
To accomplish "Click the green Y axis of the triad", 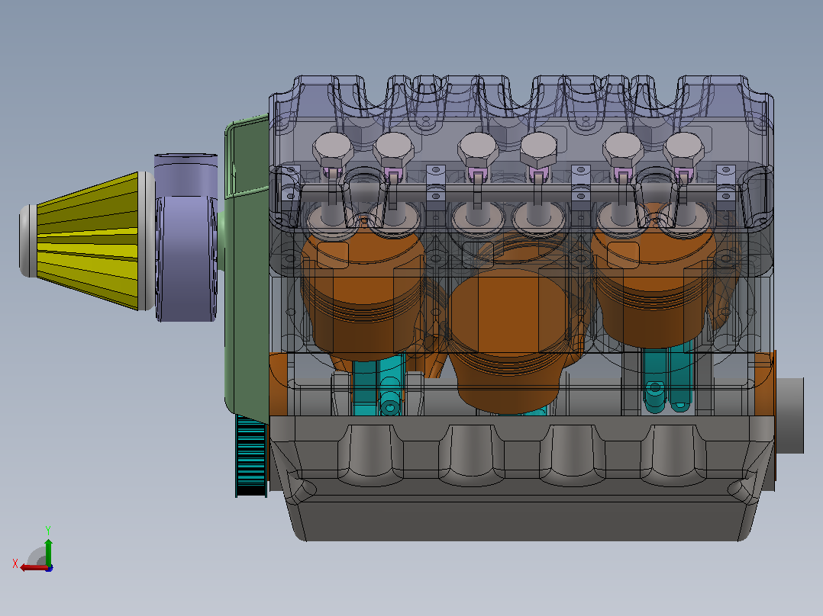I will [x=48, y=552].
